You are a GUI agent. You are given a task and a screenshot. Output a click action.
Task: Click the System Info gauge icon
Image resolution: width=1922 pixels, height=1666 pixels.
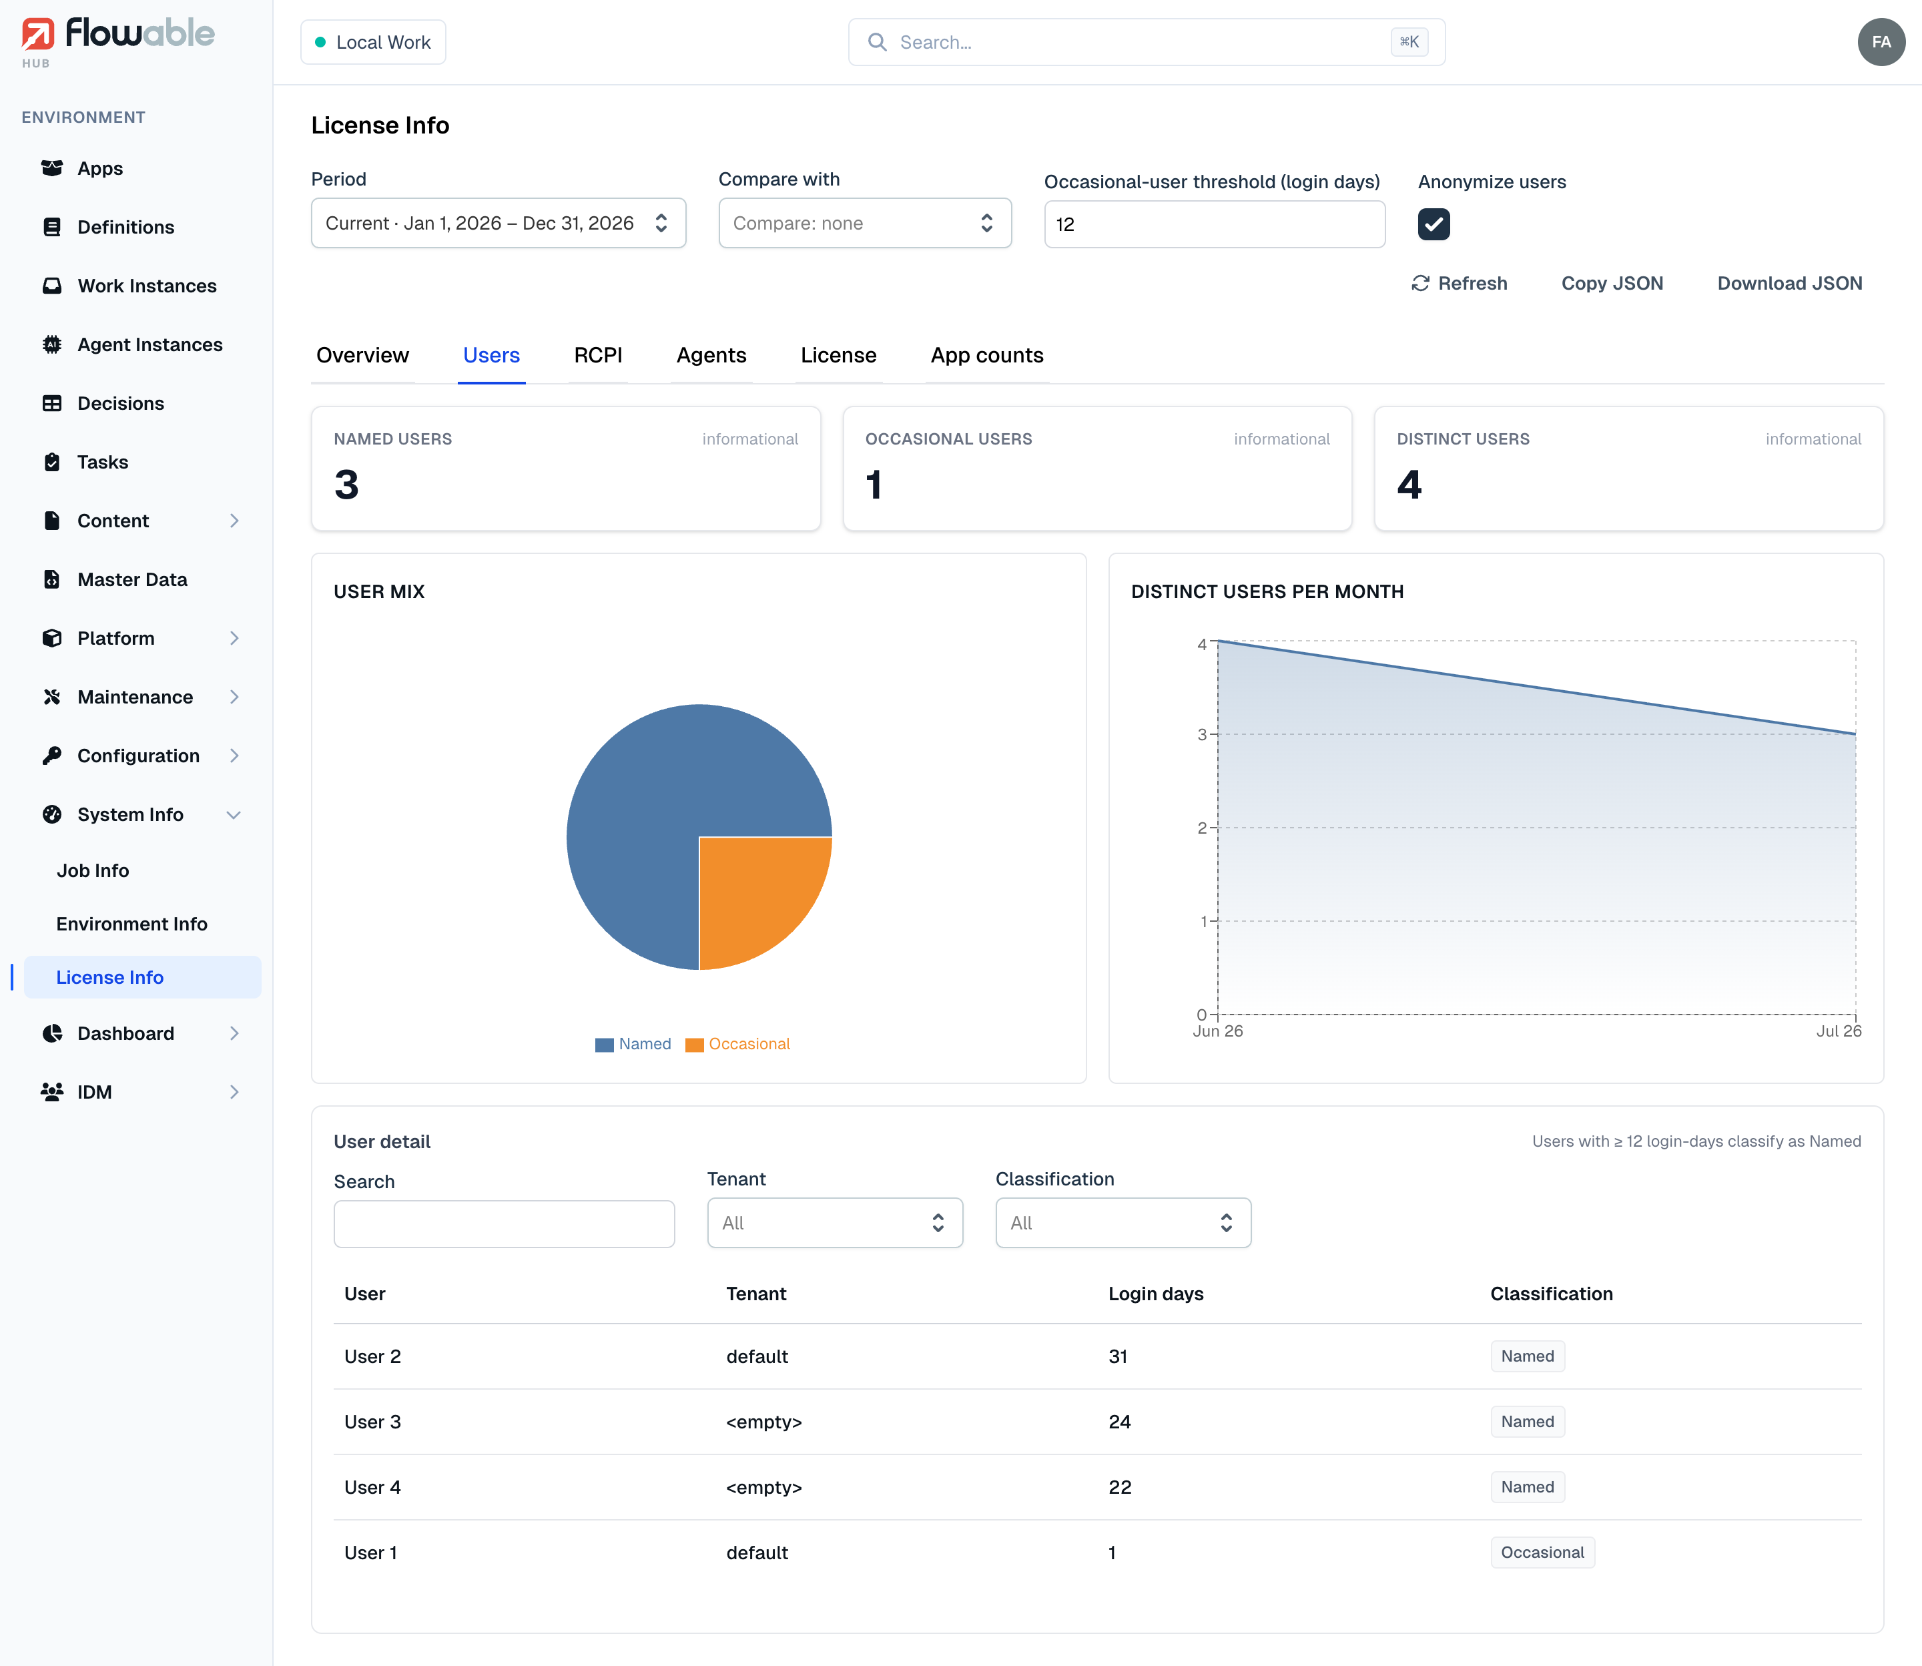click(x=52, y=814)
